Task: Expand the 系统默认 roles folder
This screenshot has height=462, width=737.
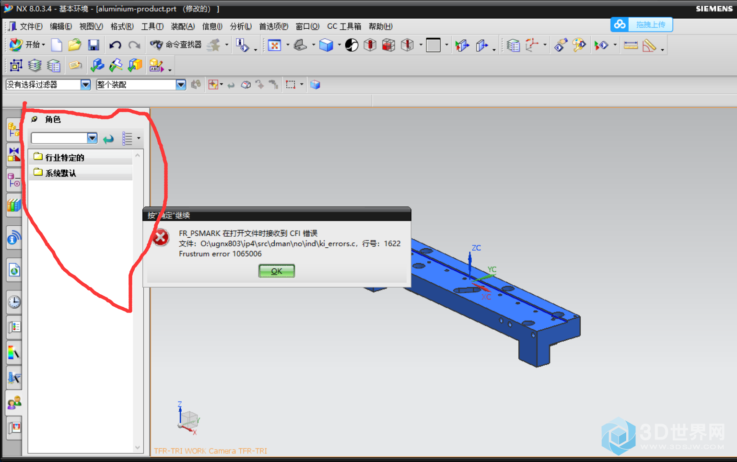Action: pos(81,173)
